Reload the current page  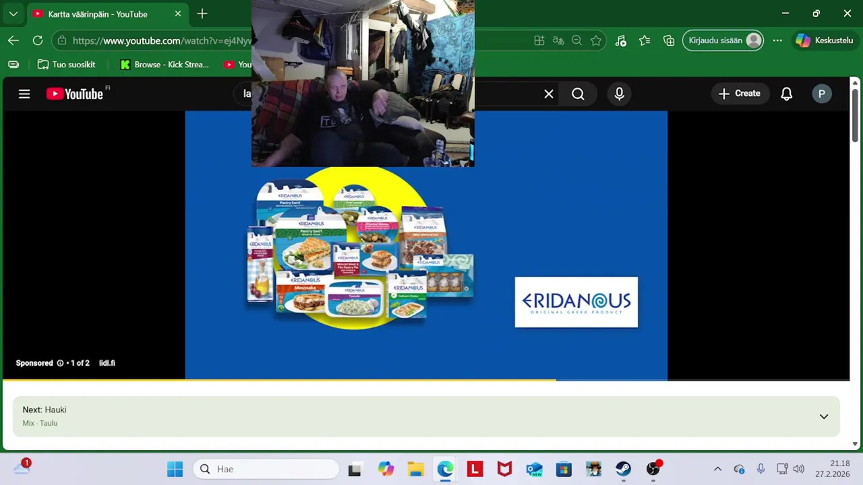[38, 40]
